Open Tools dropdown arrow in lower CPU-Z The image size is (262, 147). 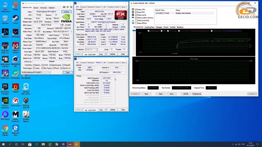pyautogui.click(x=106, y=110)
